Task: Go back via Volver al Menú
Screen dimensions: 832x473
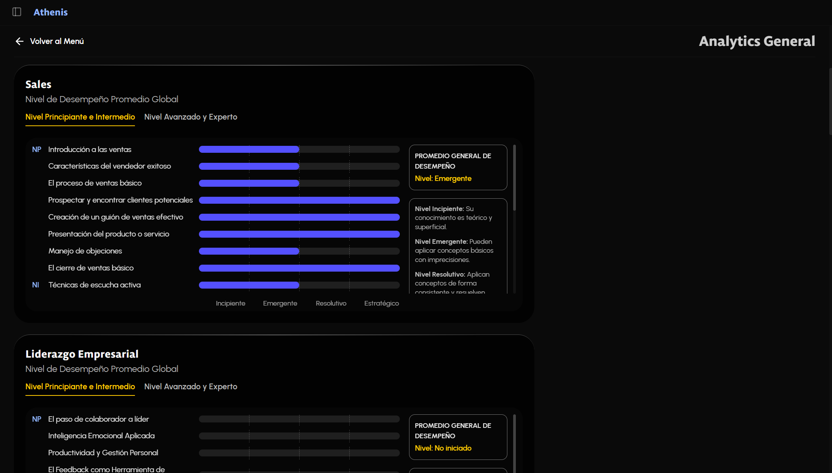Action: (57, 41)
